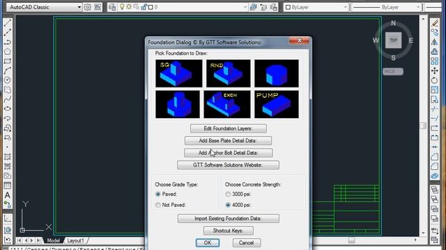Select the Move tool
The height and width of the screenshot is (250, 446).
point(435,71)
